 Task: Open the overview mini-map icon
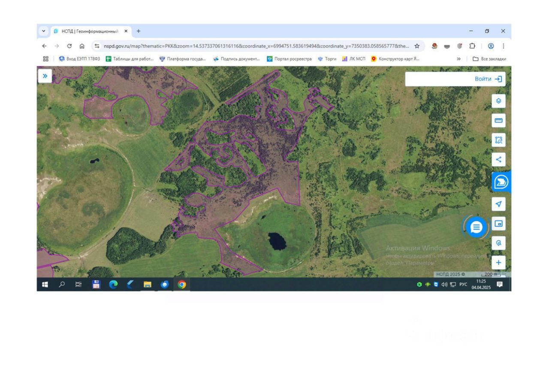[x=498, y=223]
